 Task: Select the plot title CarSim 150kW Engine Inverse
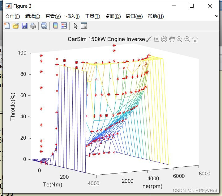[x=106, y=39]
